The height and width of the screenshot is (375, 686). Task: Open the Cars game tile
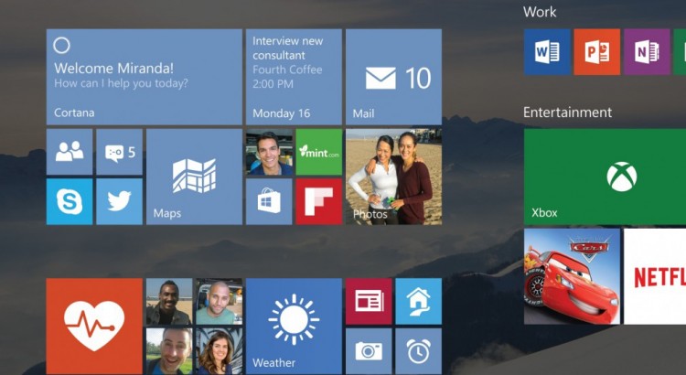click(x=572, y=276)
